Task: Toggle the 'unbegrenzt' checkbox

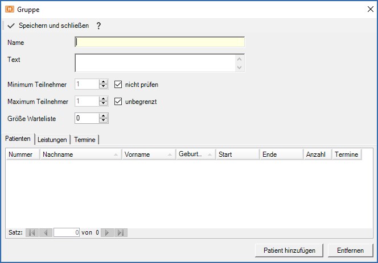Action: [118, 102]
